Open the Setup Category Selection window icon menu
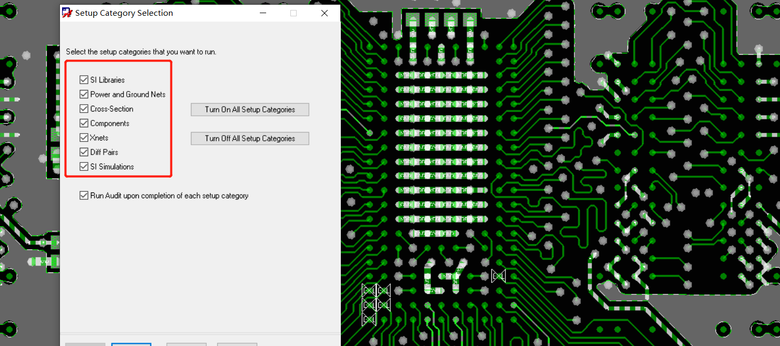 coord(67,13)
